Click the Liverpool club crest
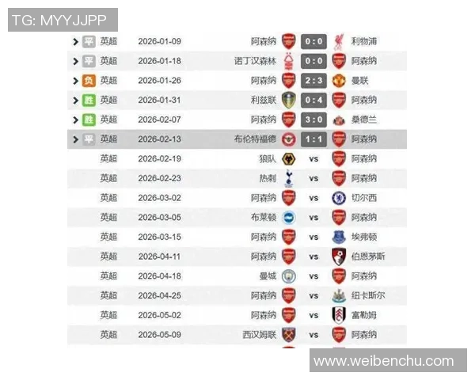 click(339, 41)
